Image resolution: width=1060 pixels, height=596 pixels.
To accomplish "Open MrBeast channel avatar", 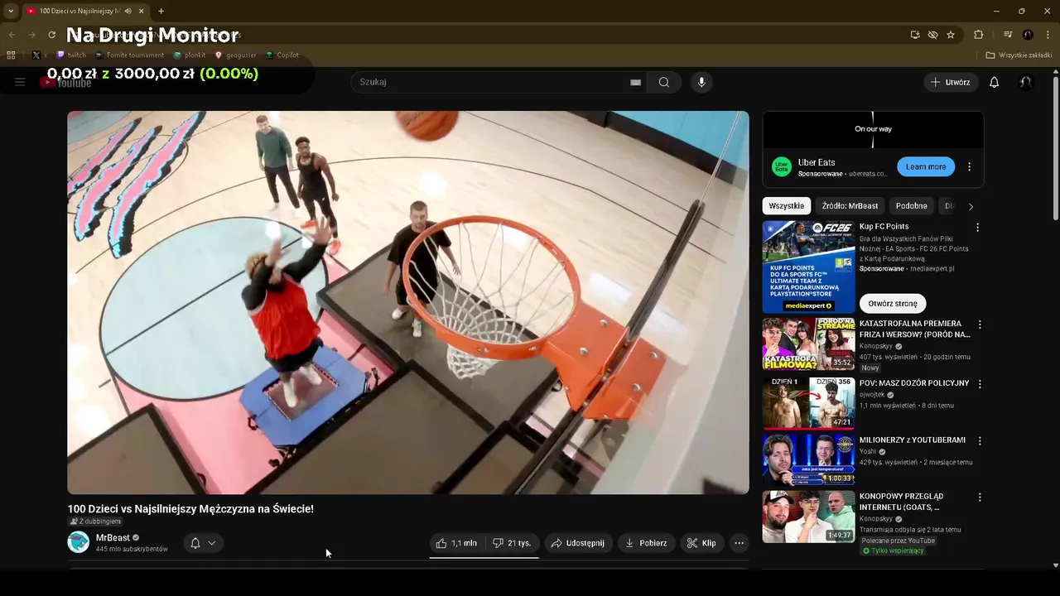I will click(78, 542).
